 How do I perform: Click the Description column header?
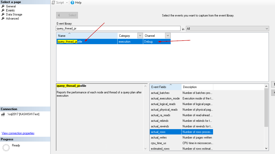[x=197, y=87]
